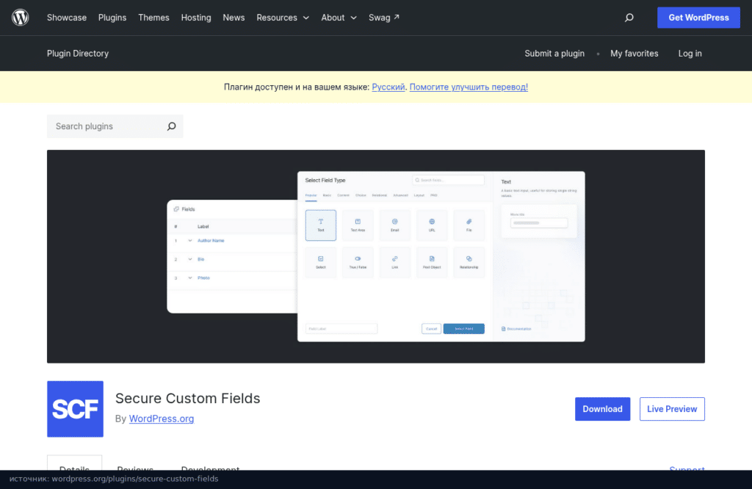The height and width of the screenshot is (489, 752).
Task: Click Помогите улучшить перевод link
Action: 469,87
